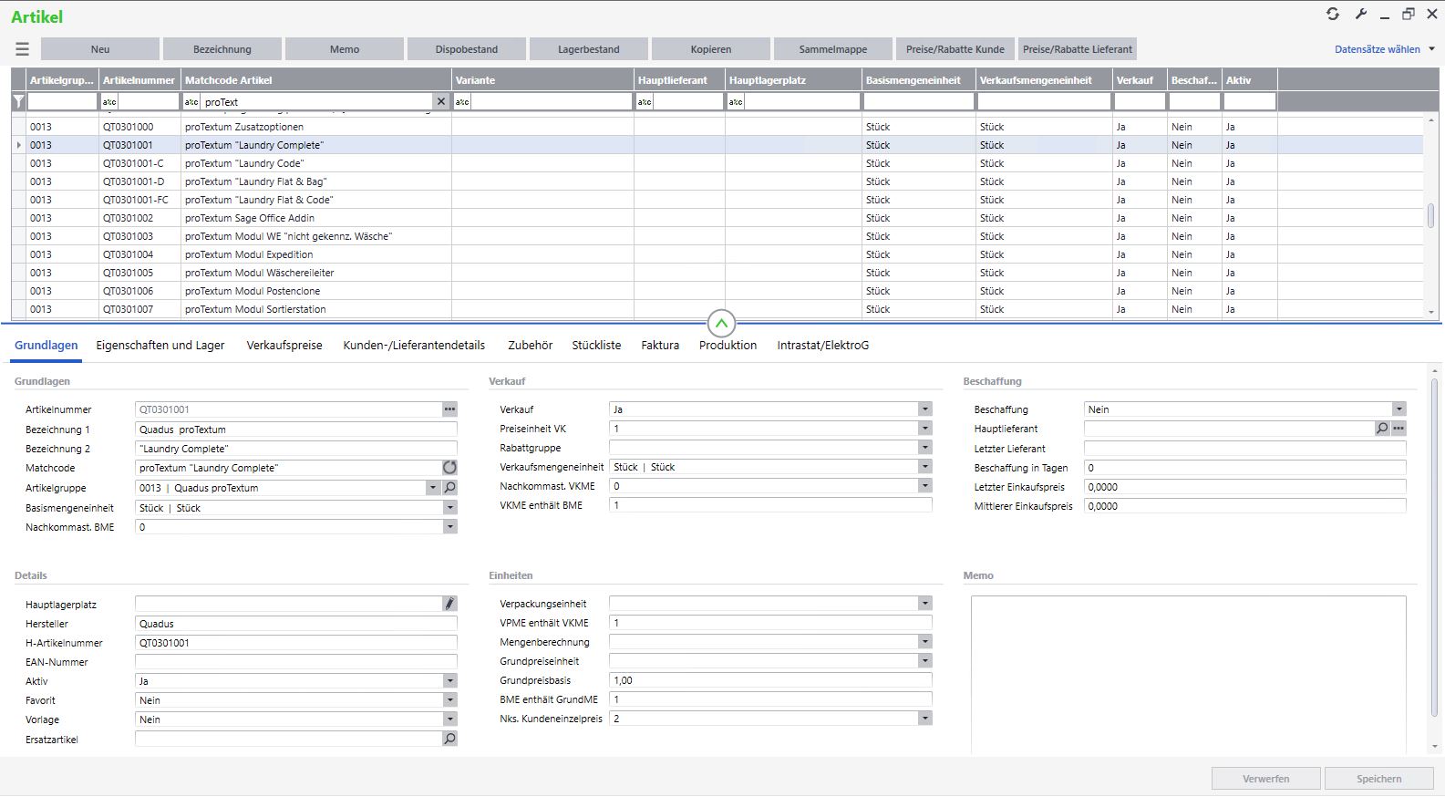Search Artikelgruppe with the magnifier icon
Image resolution: width=1445 pixels, height=797 pixels.
(449, 488)
